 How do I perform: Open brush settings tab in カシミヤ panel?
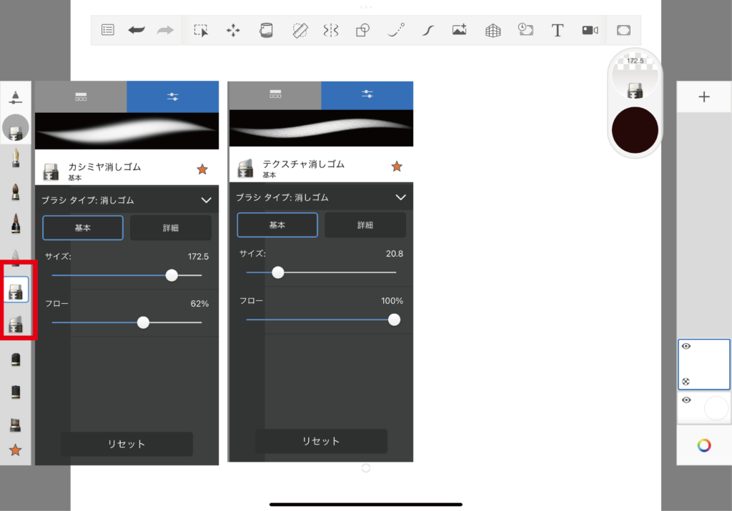[173, 96]
